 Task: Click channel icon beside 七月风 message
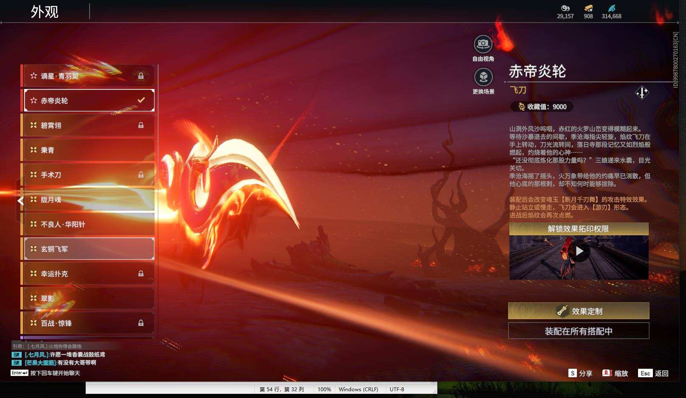[17, 354]
